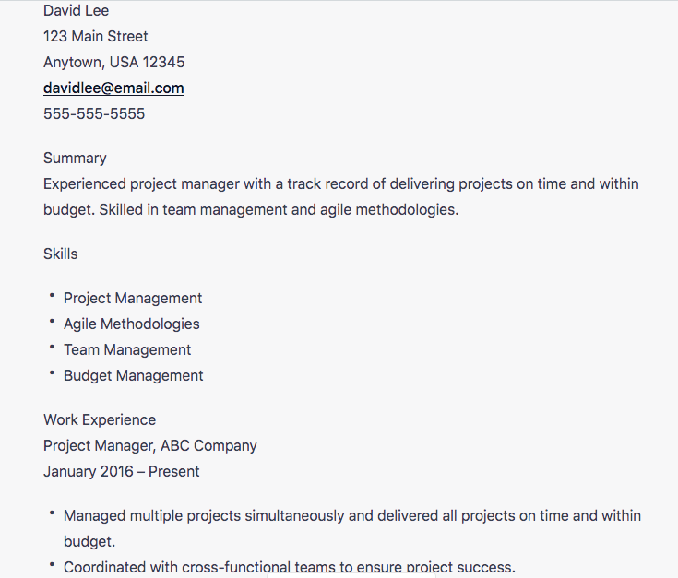678x578 pixels.
Task: Click the 'January 2016 – Present' date range
Action: coord(121,472)
